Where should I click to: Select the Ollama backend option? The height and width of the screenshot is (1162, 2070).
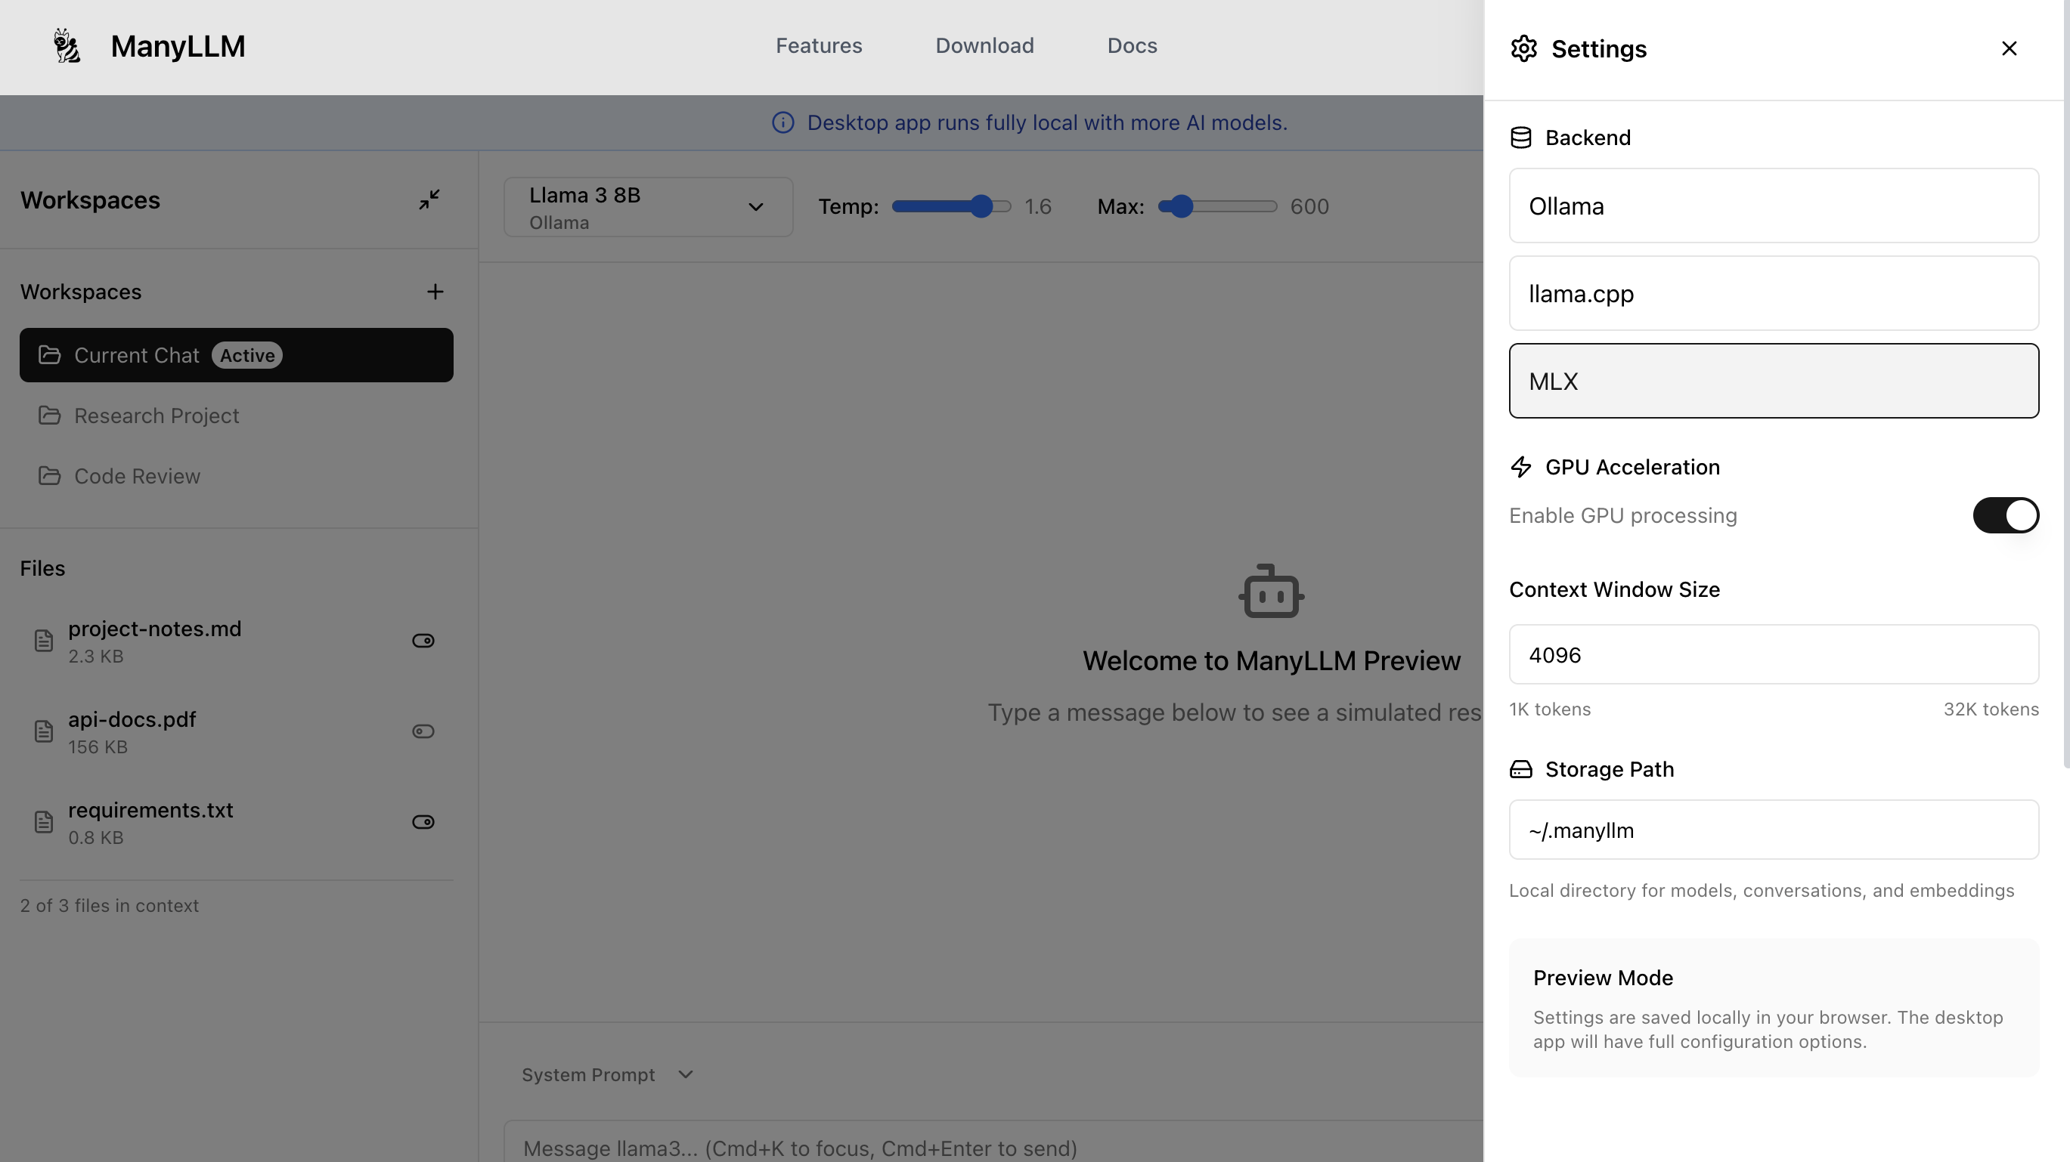point(1773,206)
